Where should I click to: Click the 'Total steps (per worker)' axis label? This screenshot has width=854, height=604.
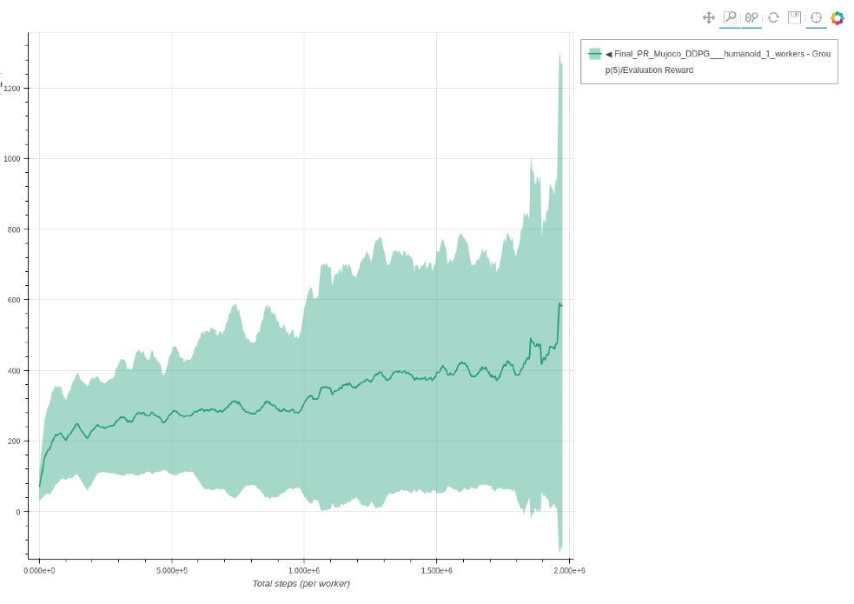301,583
